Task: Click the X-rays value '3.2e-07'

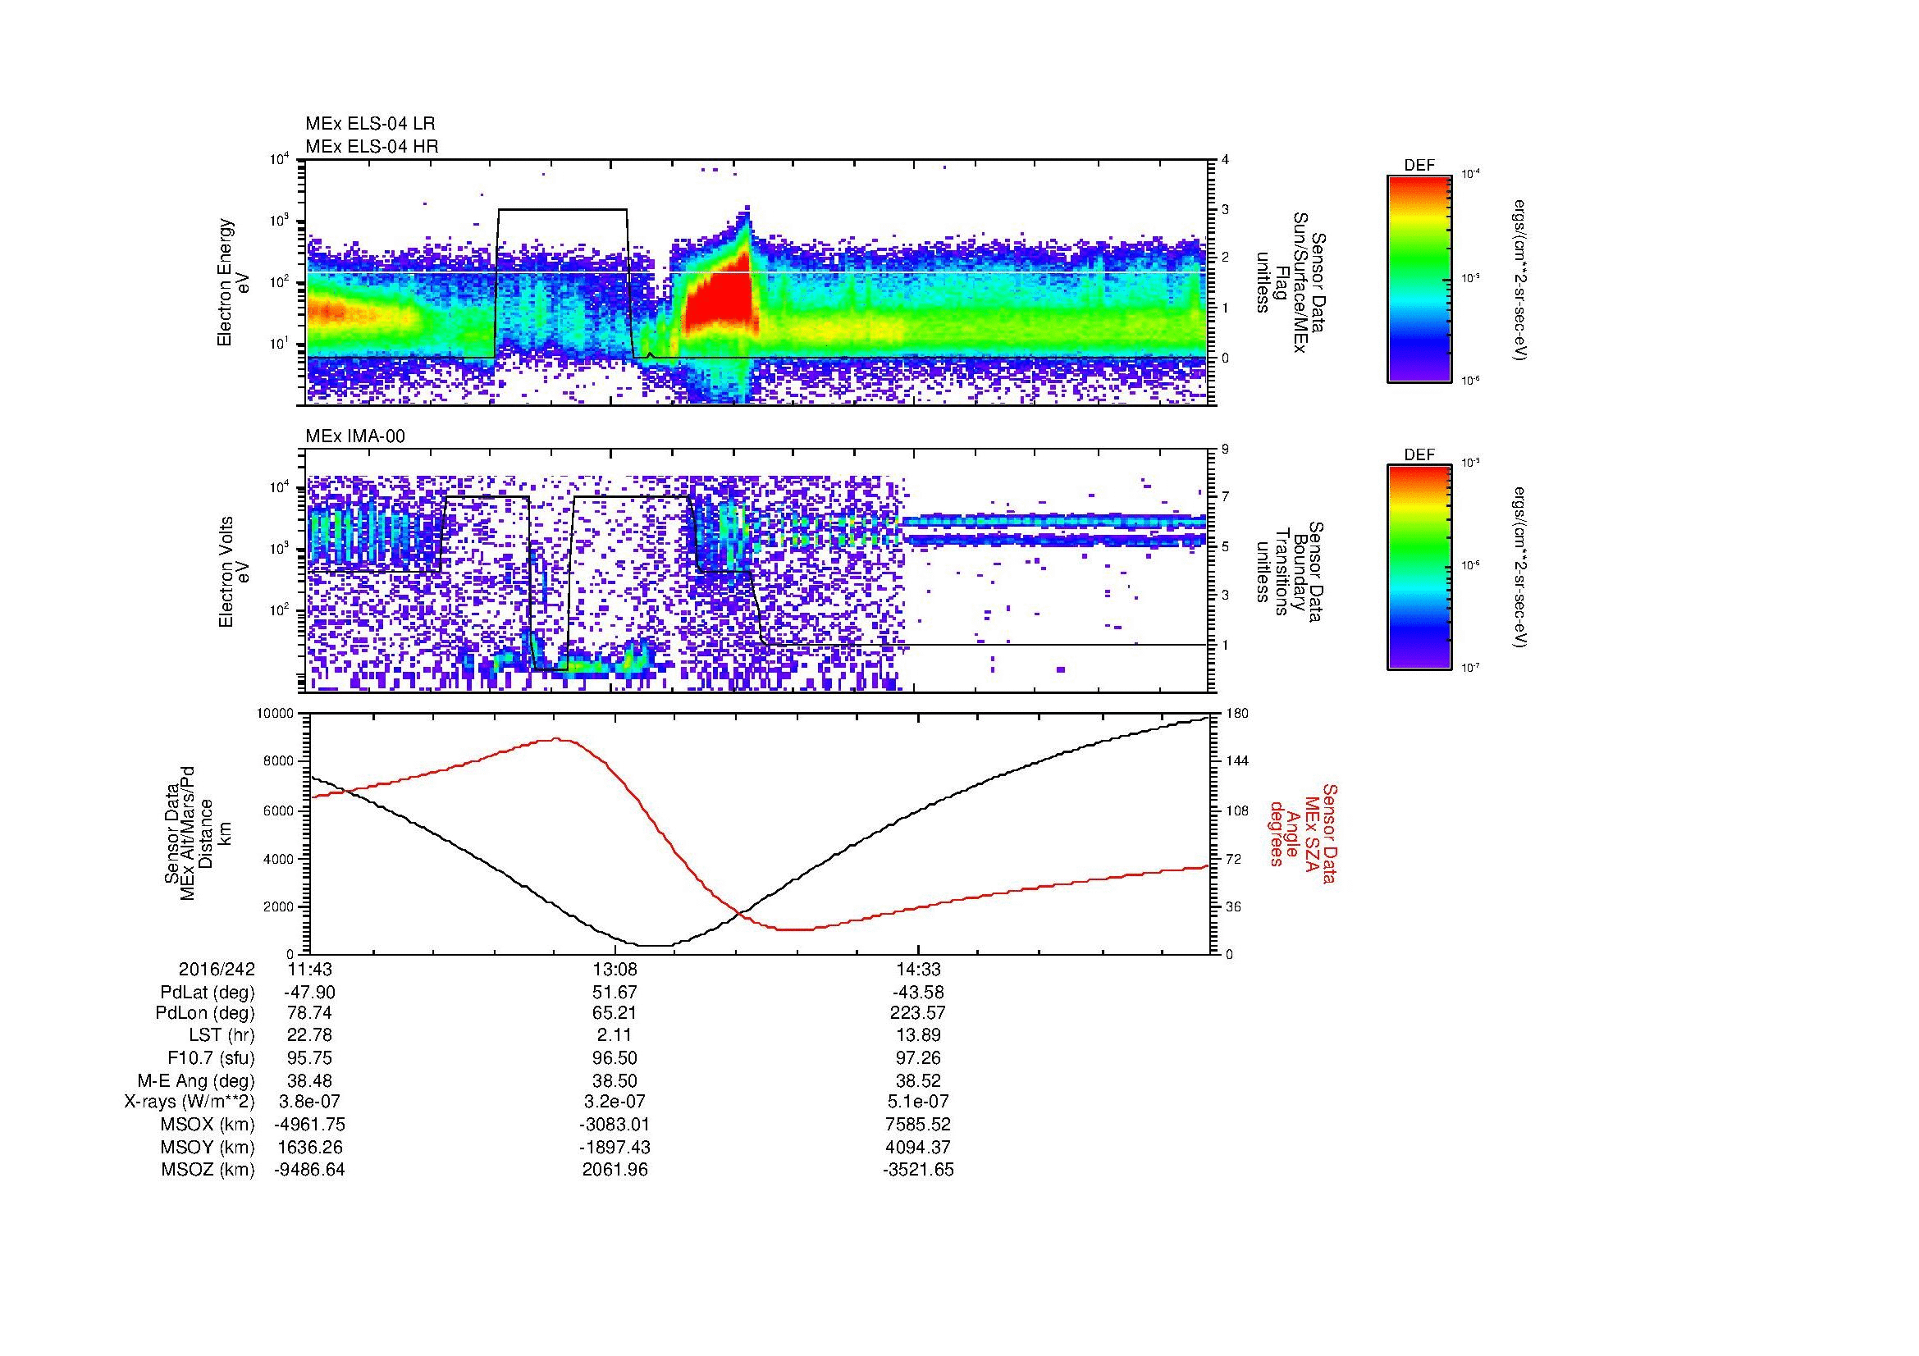Action: pyautogui.click(x=615, y=1102)
